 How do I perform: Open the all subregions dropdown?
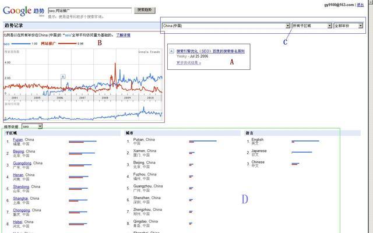click(312, 26)
